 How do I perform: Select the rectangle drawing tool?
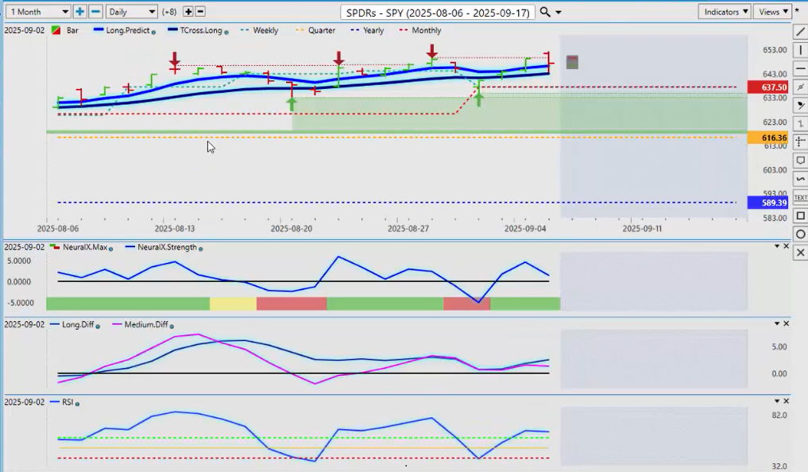tap(800, 215)
